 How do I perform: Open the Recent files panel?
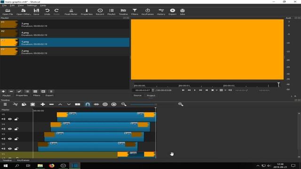tap(100, 12)
